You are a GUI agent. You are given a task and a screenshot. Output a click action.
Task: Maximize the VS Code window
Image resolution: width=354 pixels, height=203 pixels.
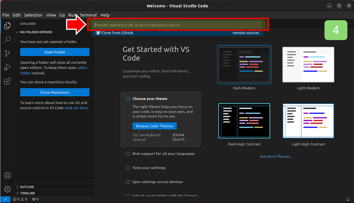click(x=339, y=6)
